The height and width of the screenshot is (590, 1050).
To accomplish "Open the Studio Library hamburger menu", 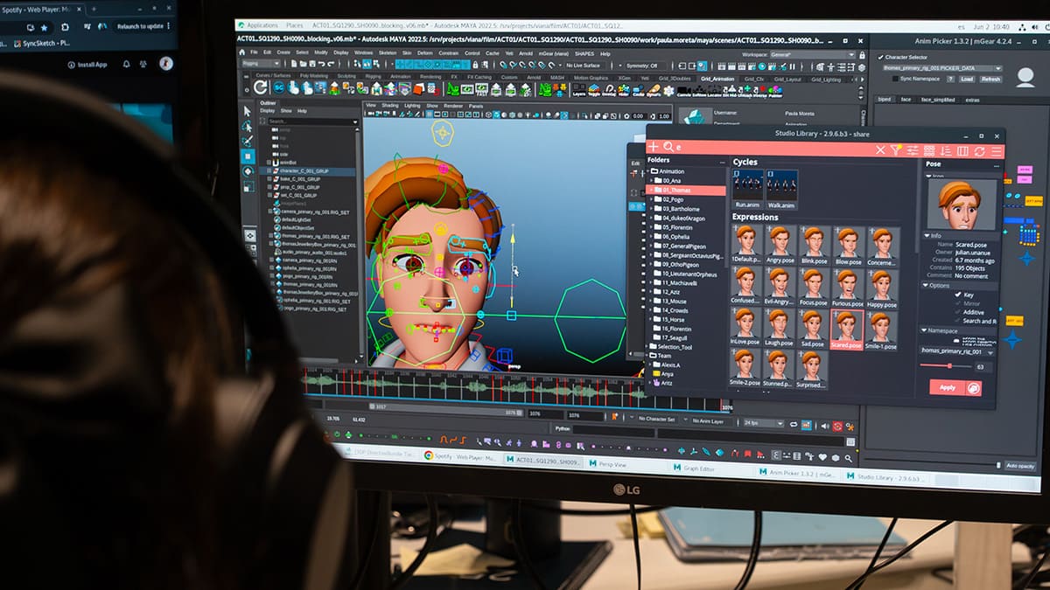I will click(x=997, y=151).
